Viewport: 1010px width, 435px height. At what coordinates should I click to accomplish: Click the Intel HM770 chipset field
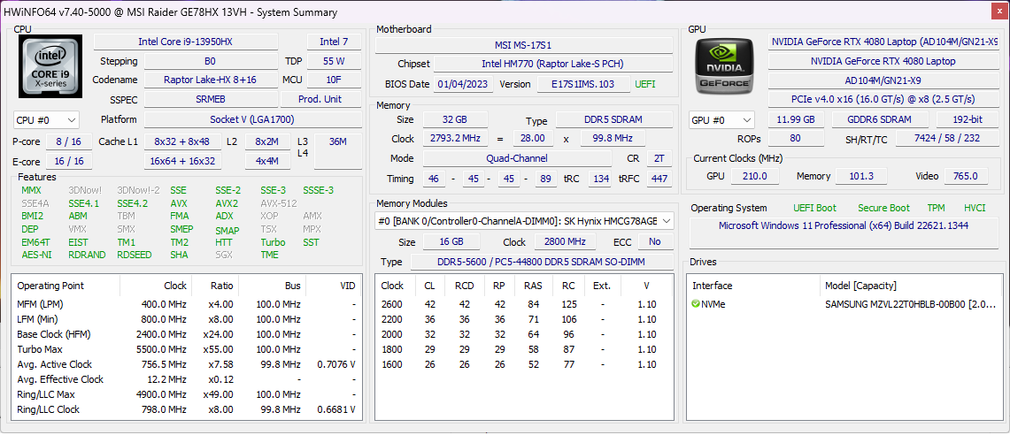553,65
